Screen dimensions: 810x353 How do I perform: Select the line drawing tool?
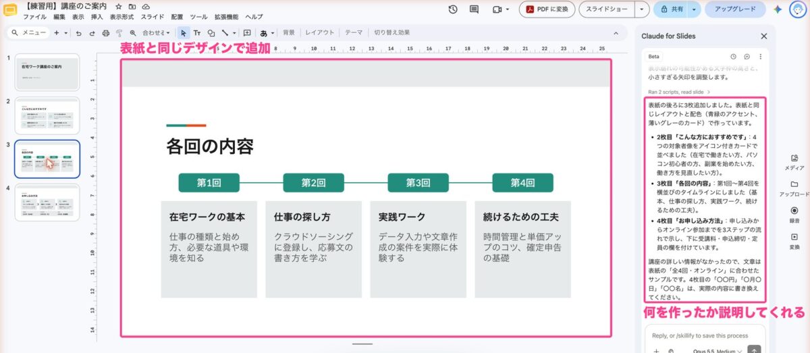tap(225, 32)
